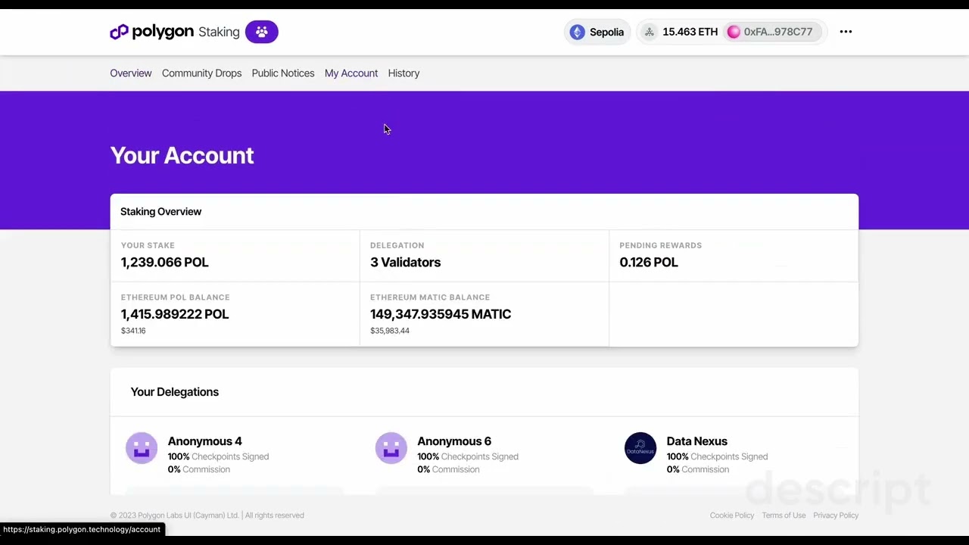Click the token icon beside ETH balance
The width and height of the screenshot is (969, 545).
point(649,32)
